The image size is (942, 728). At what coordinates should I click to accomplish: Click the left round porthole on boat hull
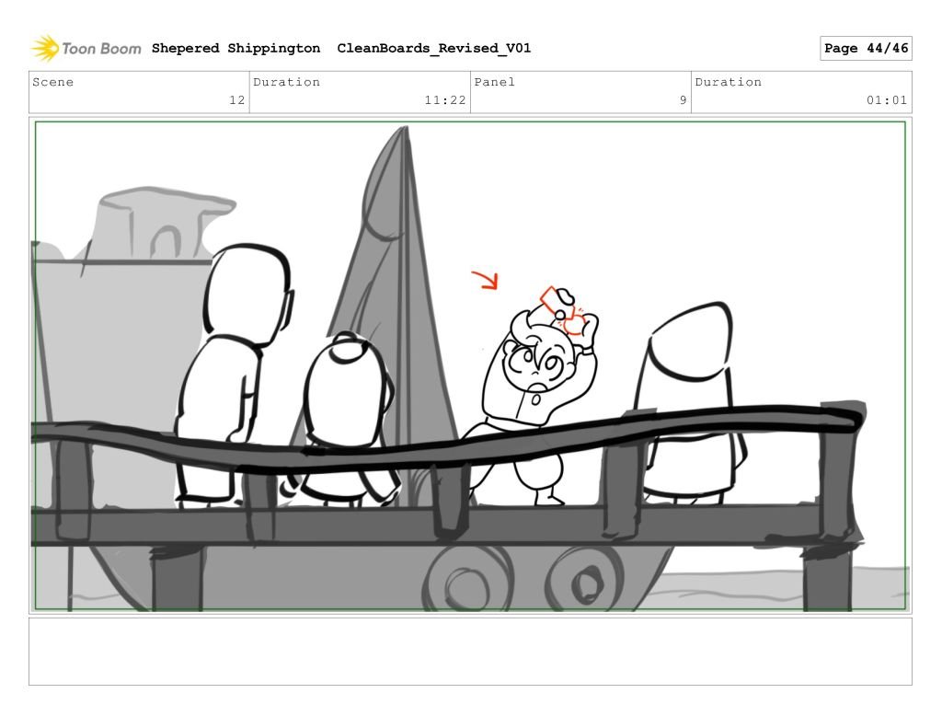[x=467, y=580]
